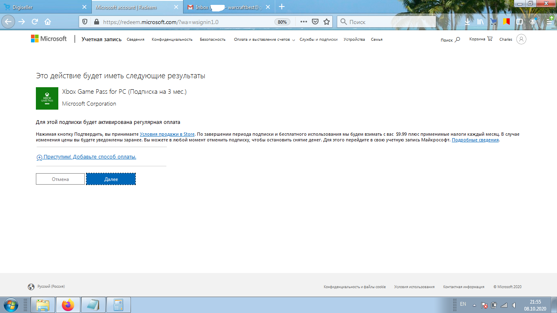Open Calculator from the Windows taskbar
The image size is (557, 313).
119,305
